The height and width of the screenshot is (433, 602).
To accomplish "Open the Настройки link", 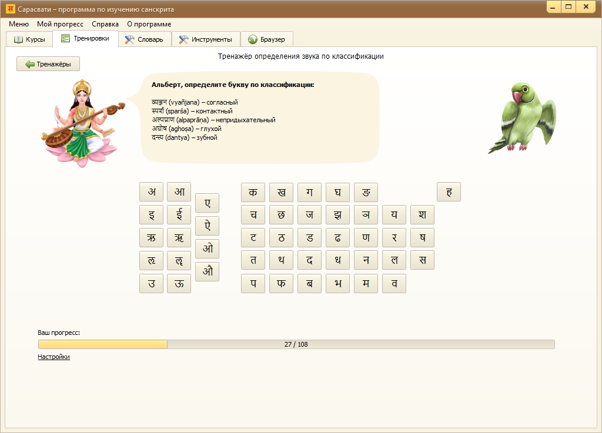I will click(53, 357).
